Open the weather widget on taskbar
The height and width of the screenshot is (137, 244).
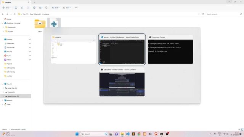click(8, 134)
